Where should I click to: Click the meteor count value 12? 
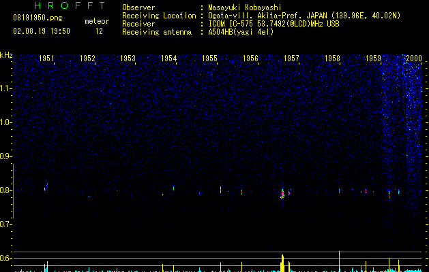(99, 31)
